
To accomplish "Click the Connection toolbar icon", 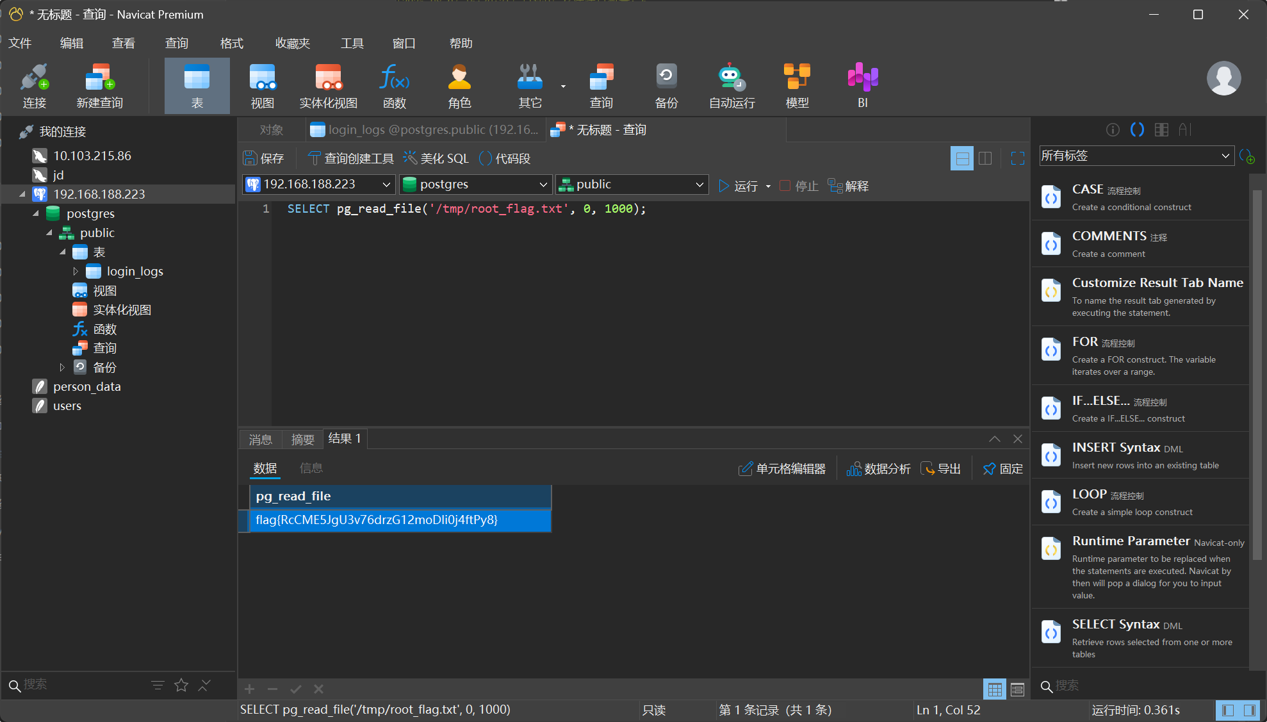I will click(35, 86).
